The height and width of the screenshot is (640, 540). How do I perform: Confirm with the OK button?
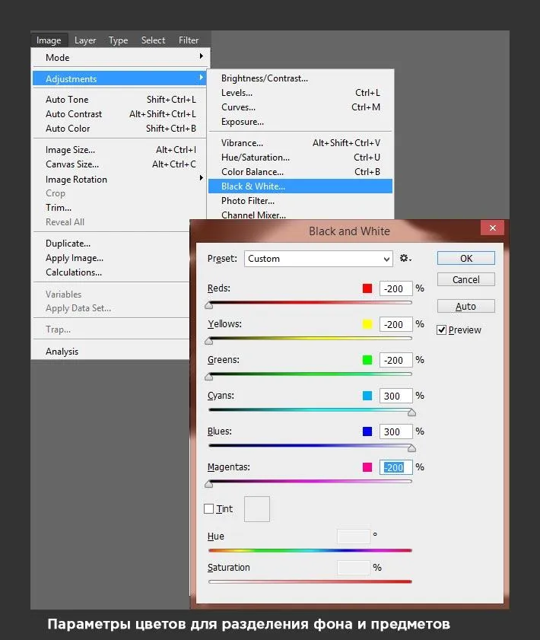pos(466,258)
